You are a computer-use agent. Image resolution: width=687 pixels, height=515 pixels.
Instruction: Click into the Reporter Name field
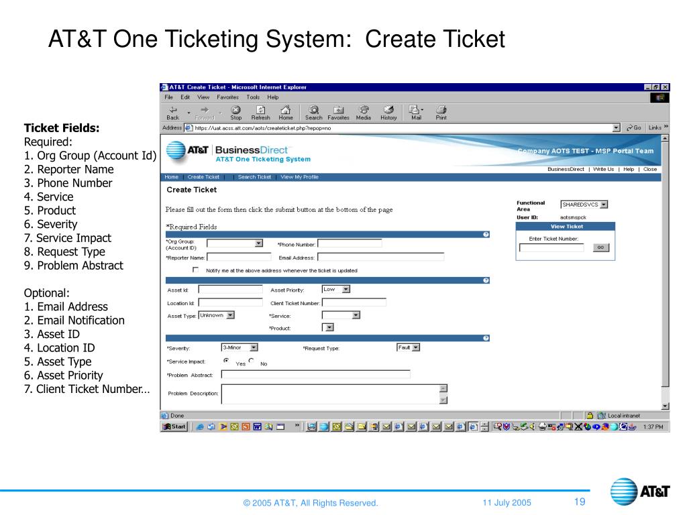pos(239,257)
